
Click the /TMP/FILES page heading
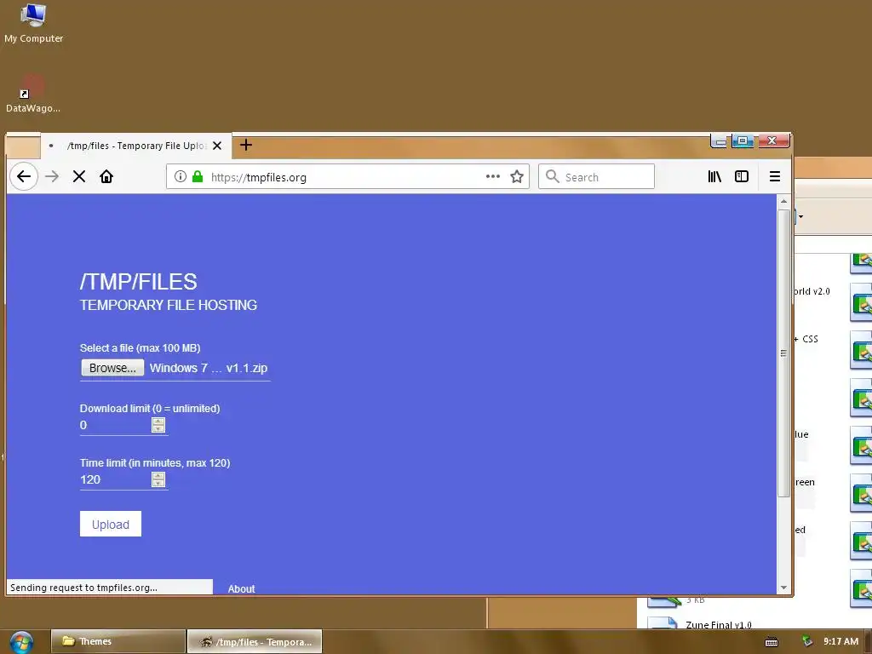[139, 281]
